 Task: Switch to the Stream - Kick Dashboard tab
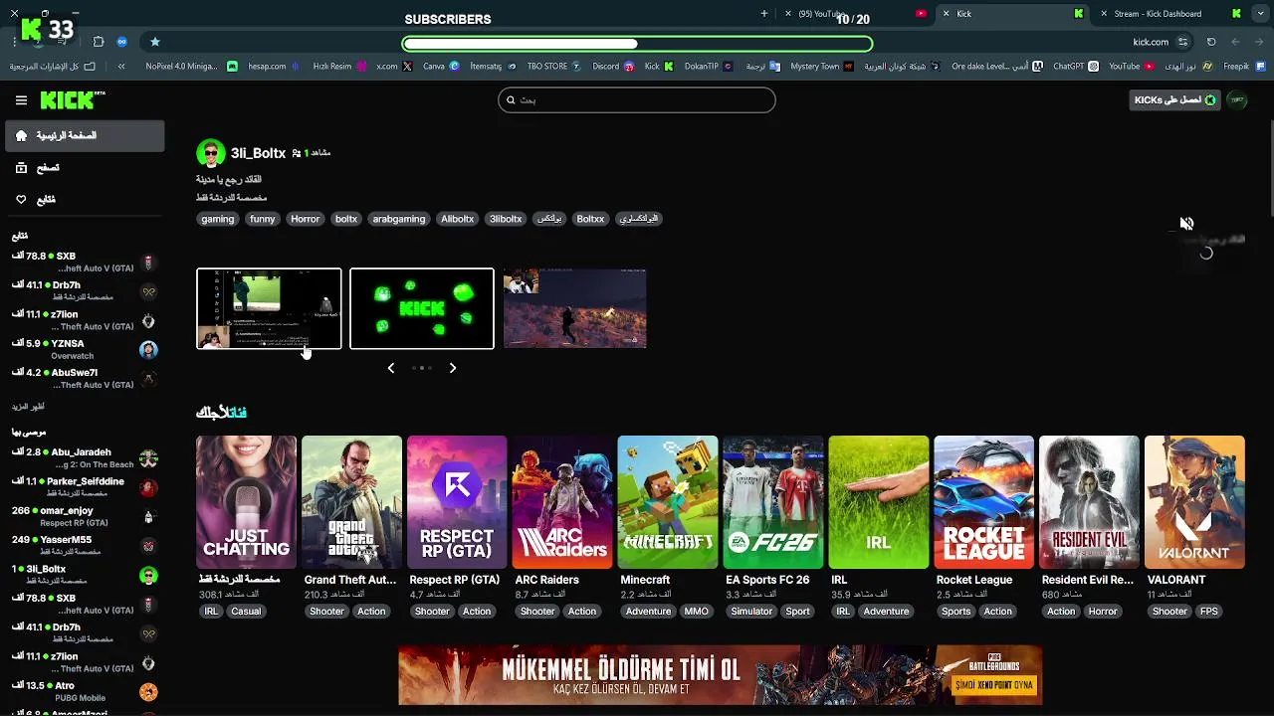[x=1170, y=14]
